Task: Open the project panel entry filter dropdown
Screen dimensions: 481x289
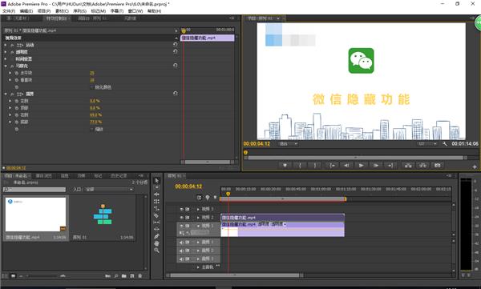Action: [110, 190]
